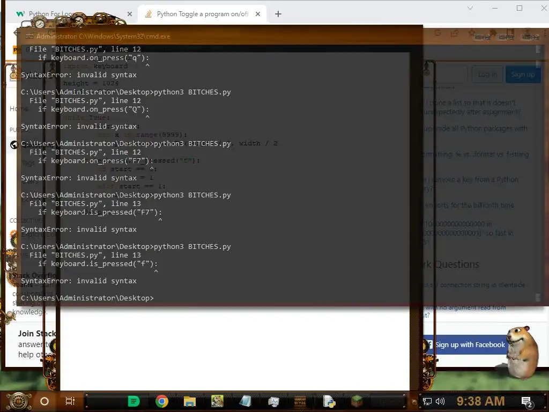Click the cmd scrollbar up arrow
This screenshot has height=412, width=549.
click(538, 49)
